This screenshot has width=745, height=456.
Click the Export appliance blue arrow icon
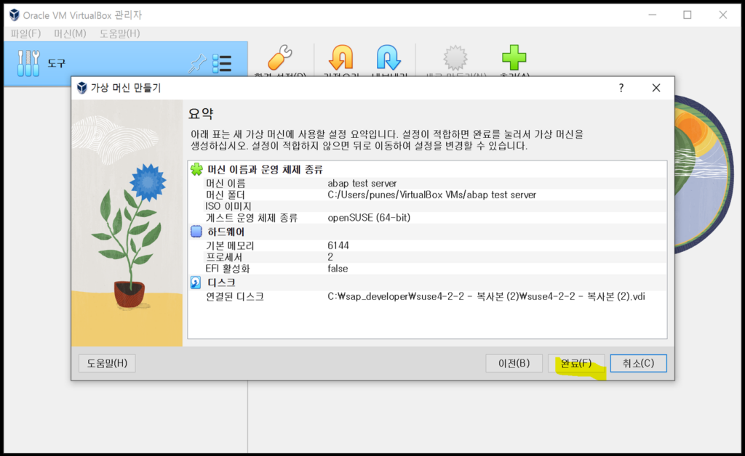click(389, 57)
